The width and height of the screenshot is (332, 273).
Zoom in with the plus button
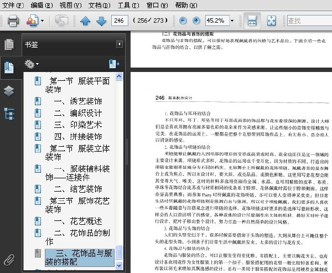tap(196, 20)
